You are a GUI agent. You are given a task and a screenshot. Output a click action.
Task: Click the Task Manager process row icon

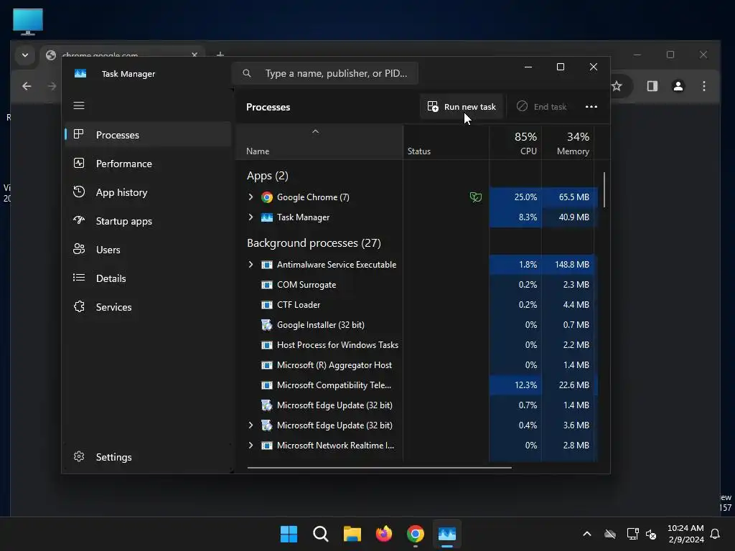coord(267,217)
